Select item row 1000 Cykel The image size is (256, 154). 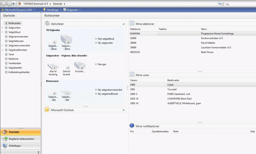(x=193, y=85)
